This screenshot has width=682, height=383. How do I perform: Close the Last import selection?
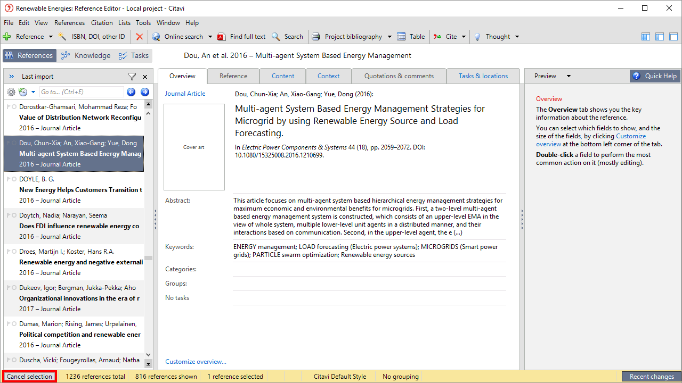click(x=145, y=77)
